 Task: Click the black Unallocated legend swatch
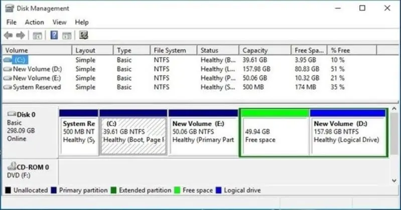(x=8, y=190)
